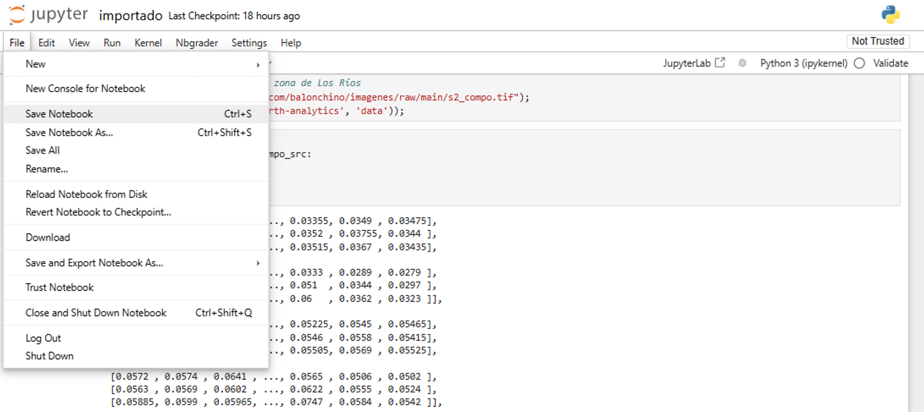Click Trust Notebook menu item

pyautogui.click(x=60, y=287)
